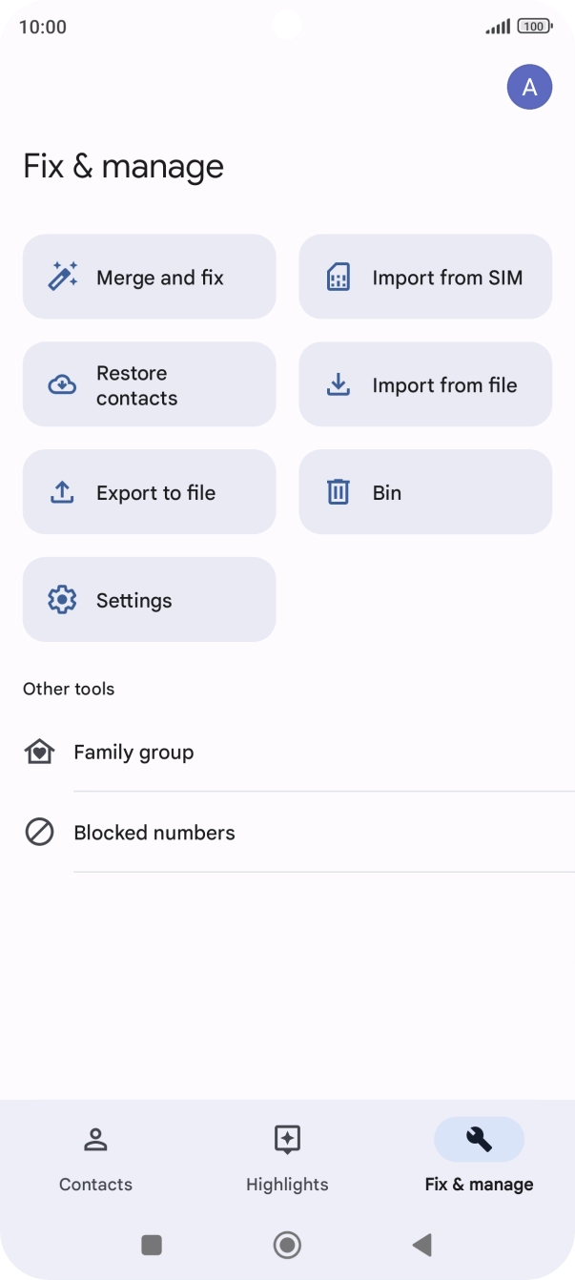Screen dimensions: 575x1280
Task: Tap the Blocked numbers circle-slash icon
Action: click(39, 833)
